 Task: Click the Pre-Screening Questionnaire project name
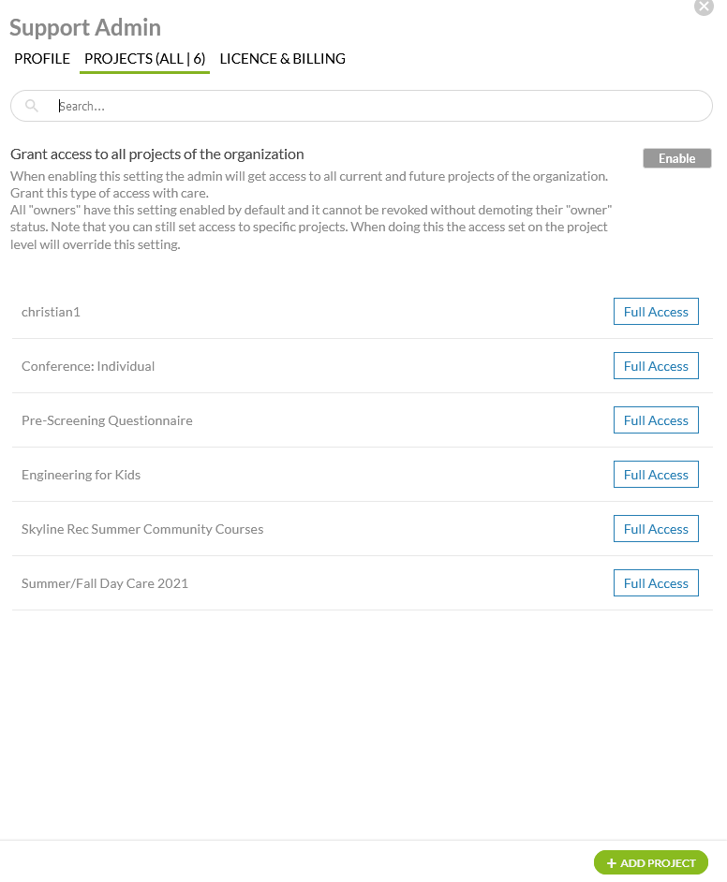[107, 420]
